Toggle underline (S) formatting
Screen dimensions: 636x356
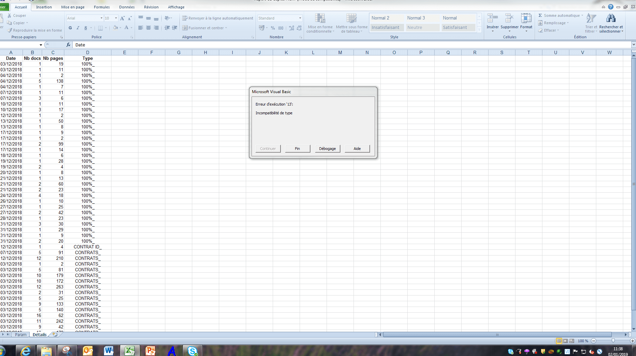pos(86,28)
